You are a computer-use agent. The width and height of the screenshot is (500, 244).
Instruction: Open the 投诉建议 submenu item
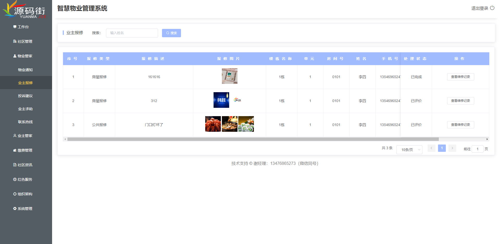click(25, 96)
